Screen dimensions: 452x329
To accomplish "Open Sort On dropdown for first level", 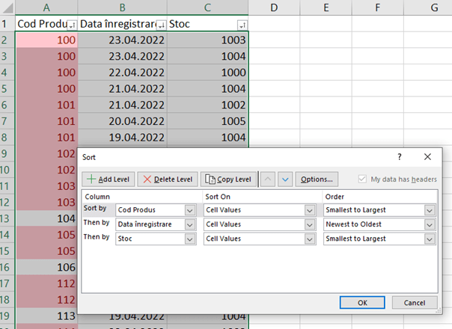I will [311, 210].
